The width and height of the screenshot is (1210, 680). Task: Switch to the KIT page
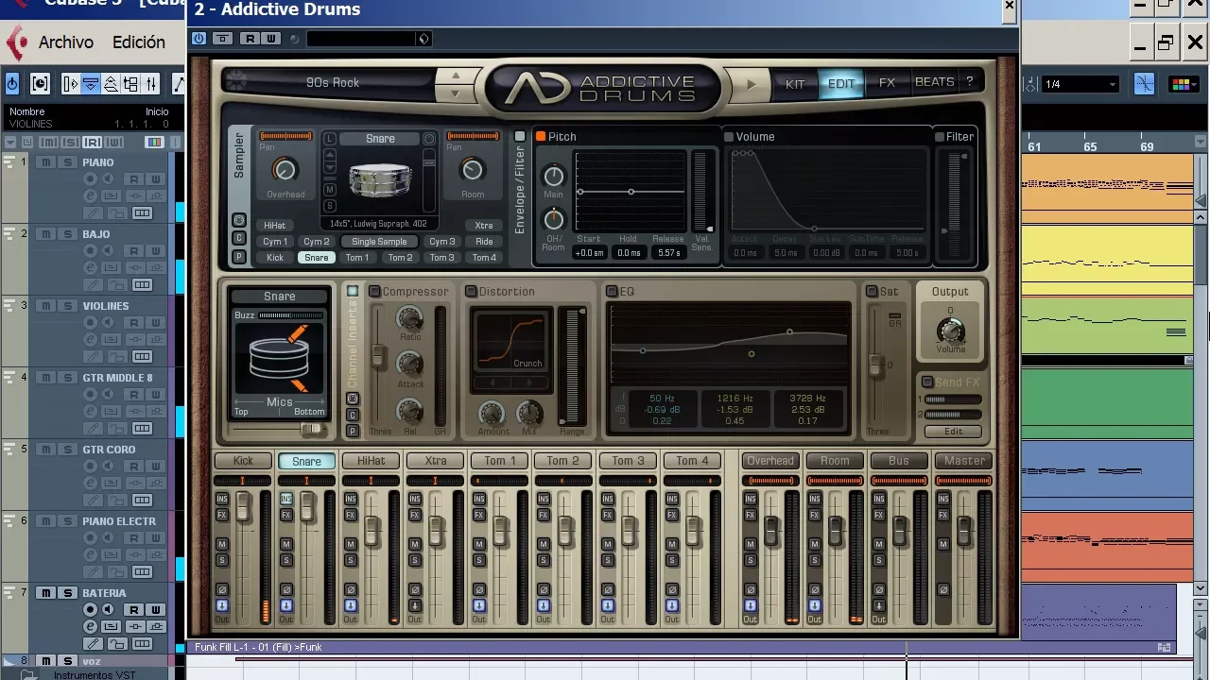point(795,83)
